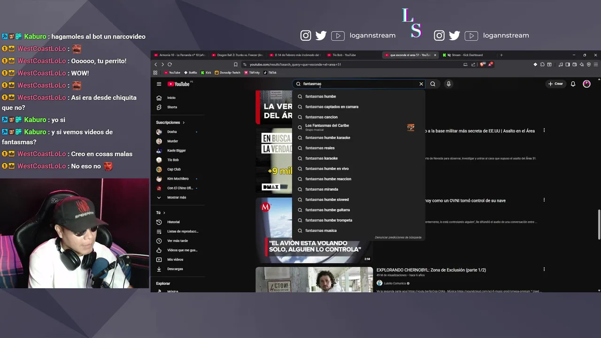Open the Kim Mochilero channel
The width and height of the screenshot is (601, 338).
pyautogui.click(x=177, y=179)
